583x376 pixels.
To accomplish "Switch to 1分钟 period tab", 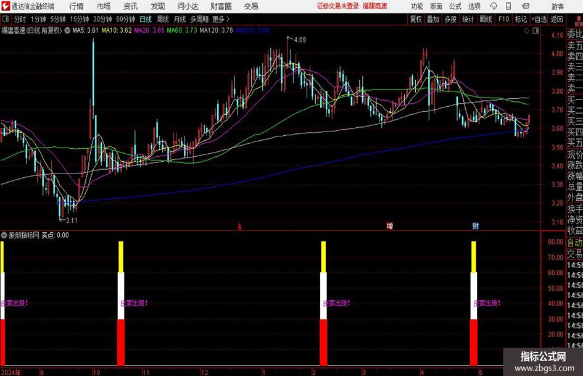I will tap(38, 19).
